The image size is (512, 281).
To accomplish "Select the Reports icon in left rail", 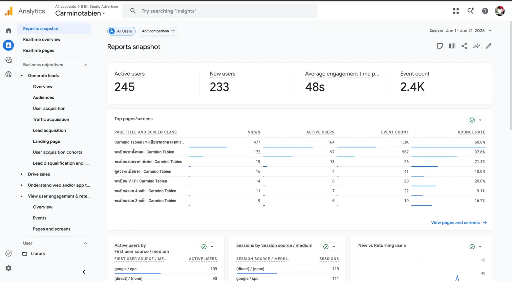I will pyautogui.click(x=8, y=45).
